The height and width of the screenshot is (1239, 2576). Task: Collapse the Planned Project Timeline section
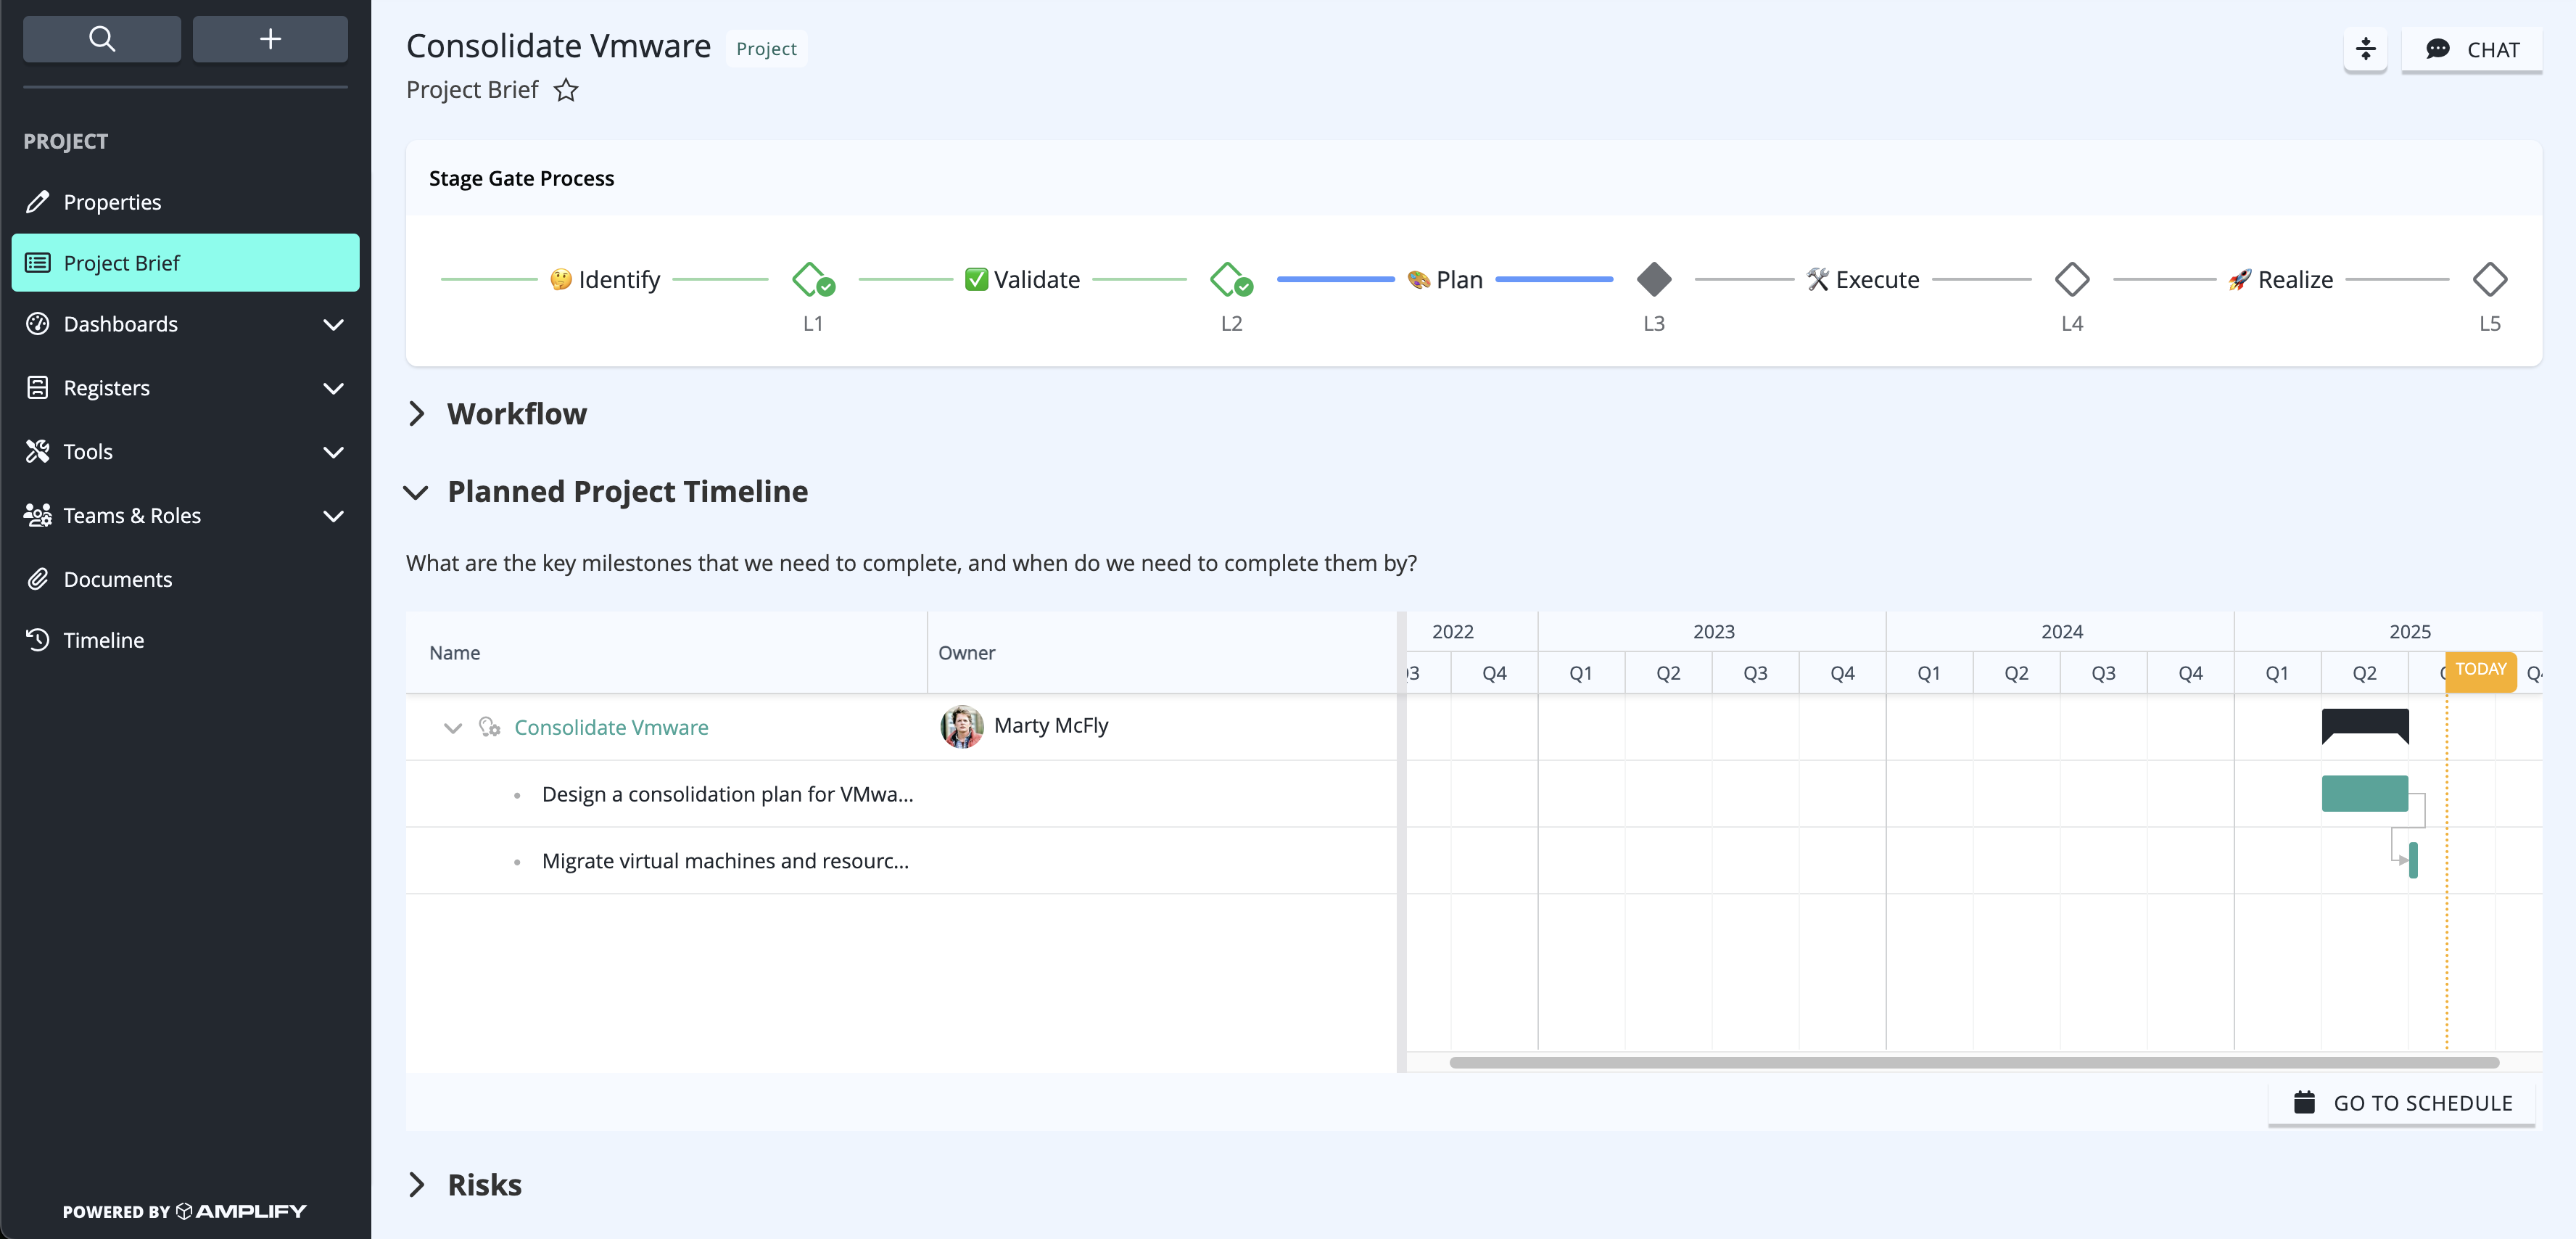pos(416,492)
